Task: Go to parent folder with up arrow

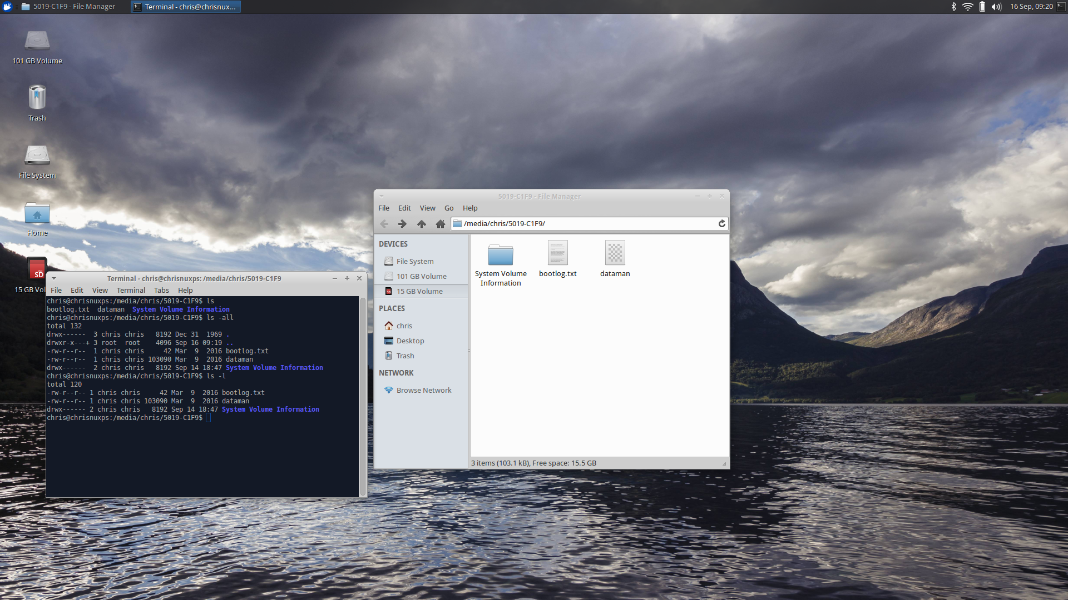Action: pos(422,224)
